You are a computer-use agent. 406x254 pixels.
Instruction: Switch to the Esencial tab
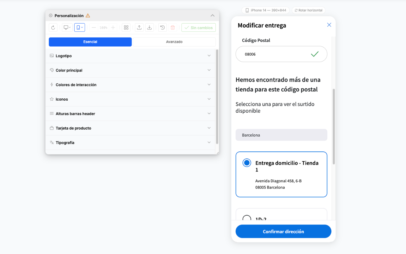pos(90,42)
